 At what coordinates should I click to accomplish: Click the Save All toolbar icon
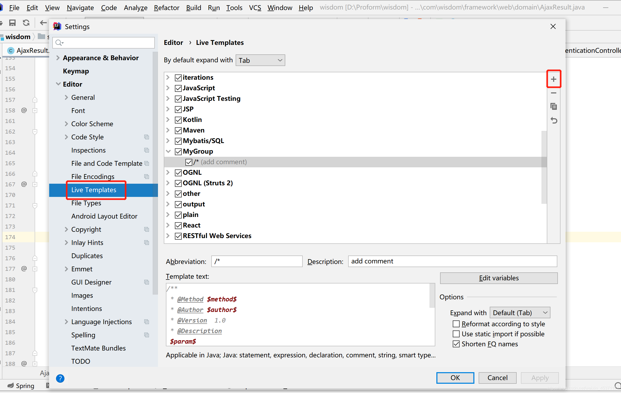point(12,23)
